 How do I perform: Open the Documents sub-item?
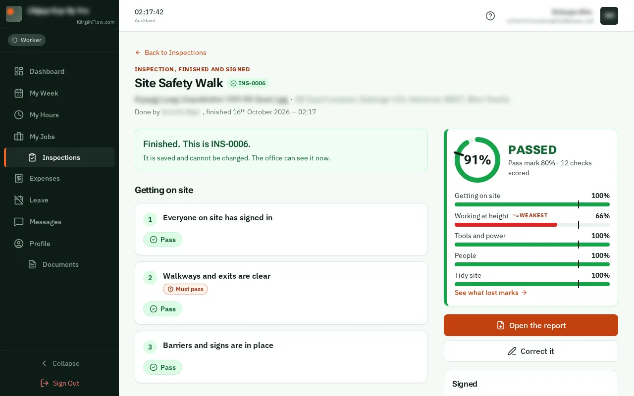click(69, 264)
